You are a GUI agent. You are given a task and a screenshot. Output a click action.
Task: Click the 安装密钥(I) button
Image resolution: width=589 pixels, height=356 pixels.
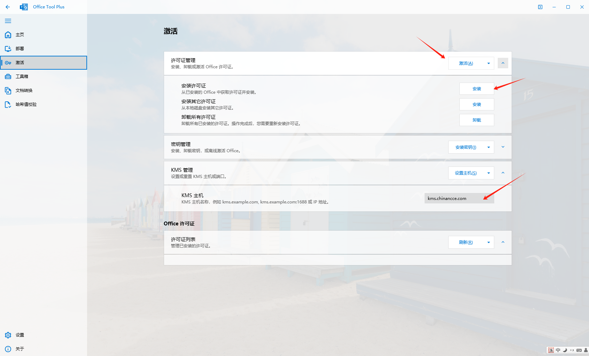pos(466,147)
